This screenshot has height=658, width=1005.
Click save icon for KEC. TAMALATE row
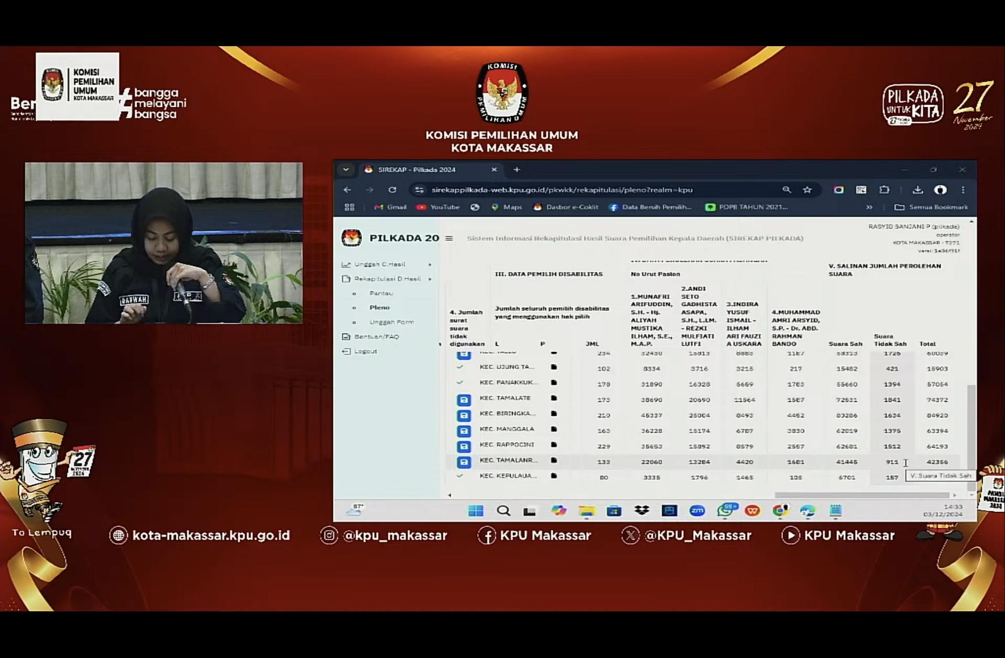pyautogui.click(x=464, y=400)
